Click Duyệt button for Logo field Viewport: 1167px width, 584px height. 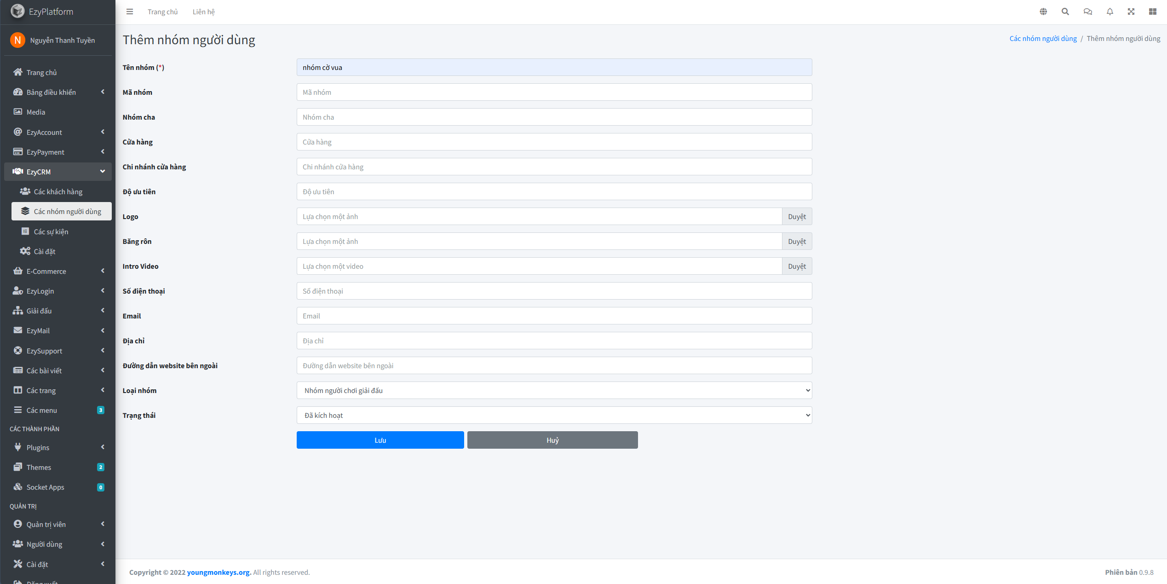coord(796,216)
